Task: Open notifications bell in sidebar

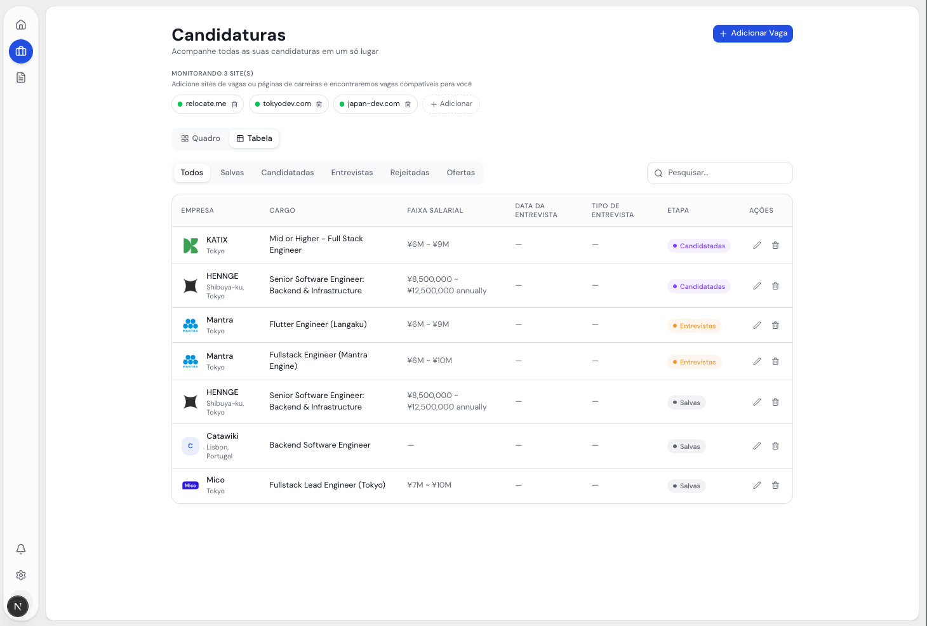Action: [x=21, y=549]
